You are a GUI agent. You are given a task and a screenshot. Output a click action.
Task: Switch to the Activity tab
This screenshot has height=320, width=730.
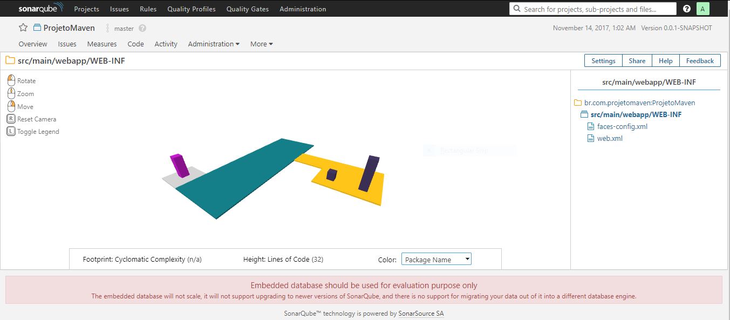tap(166, 44)
